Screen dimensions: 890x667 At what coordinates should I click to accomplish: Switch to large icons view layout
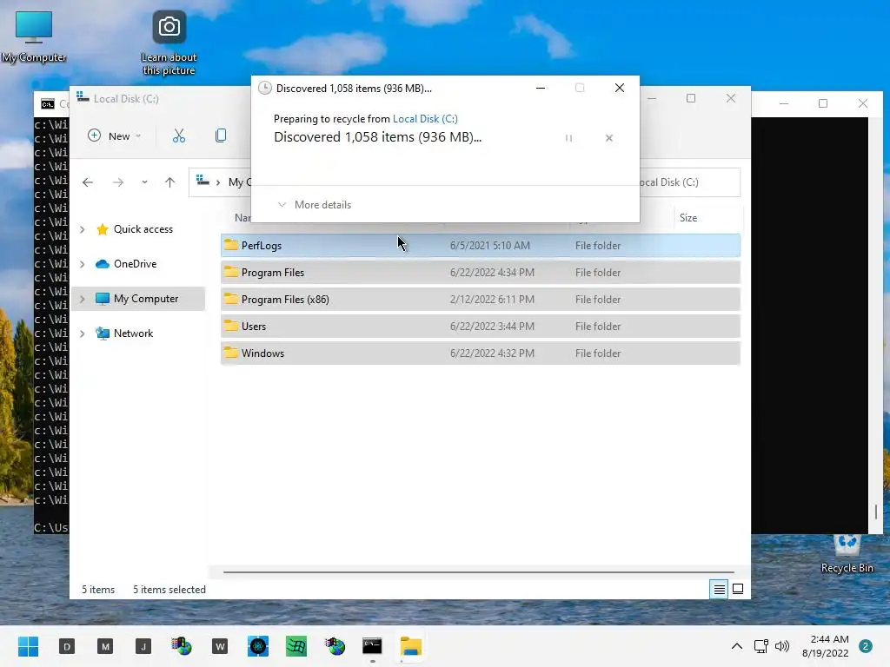click(x=738, y=590)
